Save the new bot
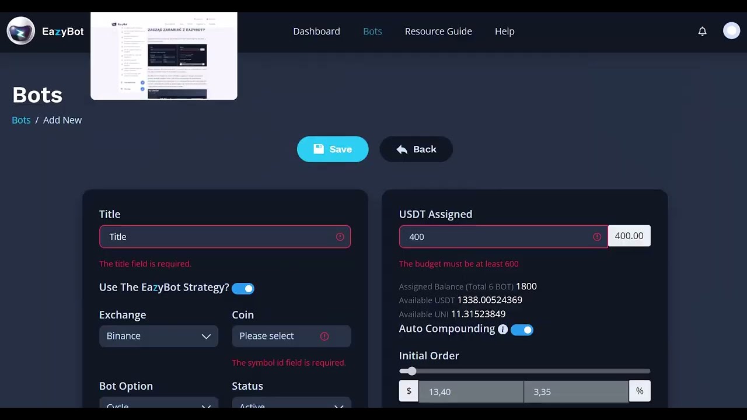The image size is (747, 420). [333, 149]
